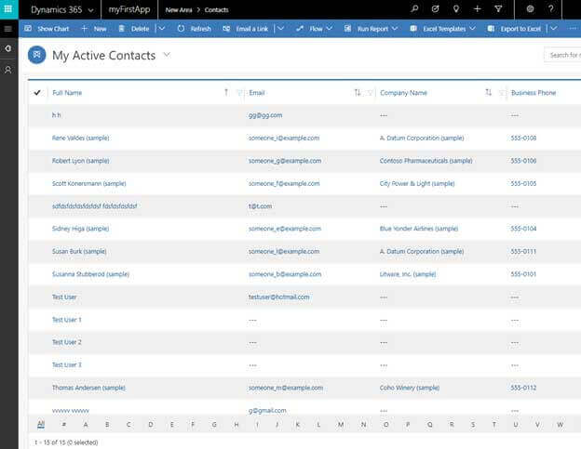Open the app launcher waffle icon
This screenshot has width=581, height=449.
coord(8,8)
